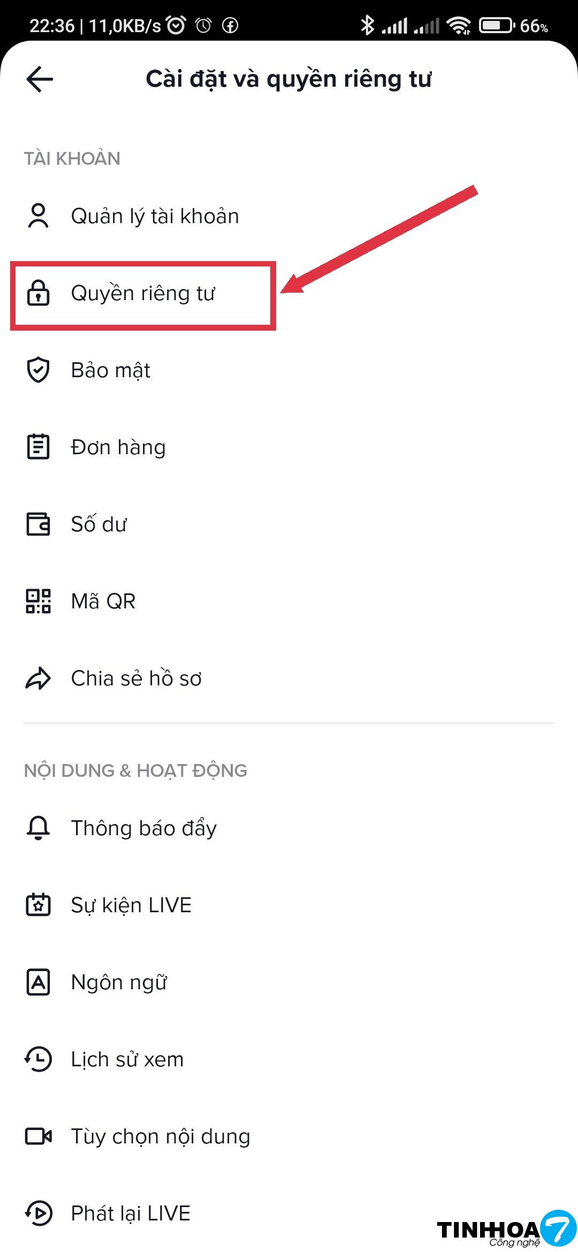The image size is (578, 1252).
Task: Tap the shield security icon
Action: pos(38,370)
